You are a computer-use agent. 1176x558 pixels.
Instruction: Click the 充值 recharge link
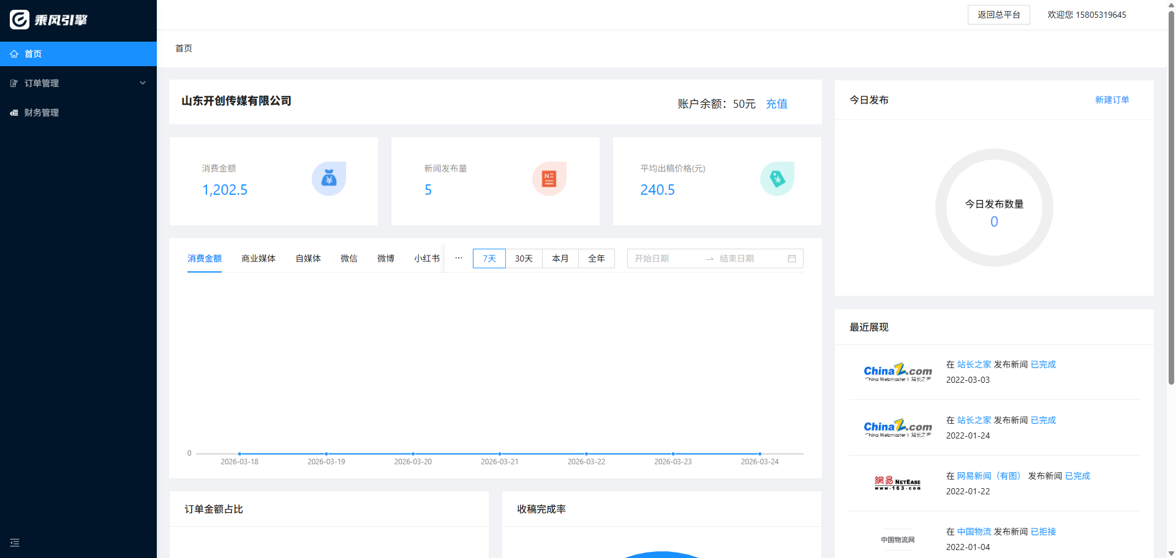tap(776, 104)
